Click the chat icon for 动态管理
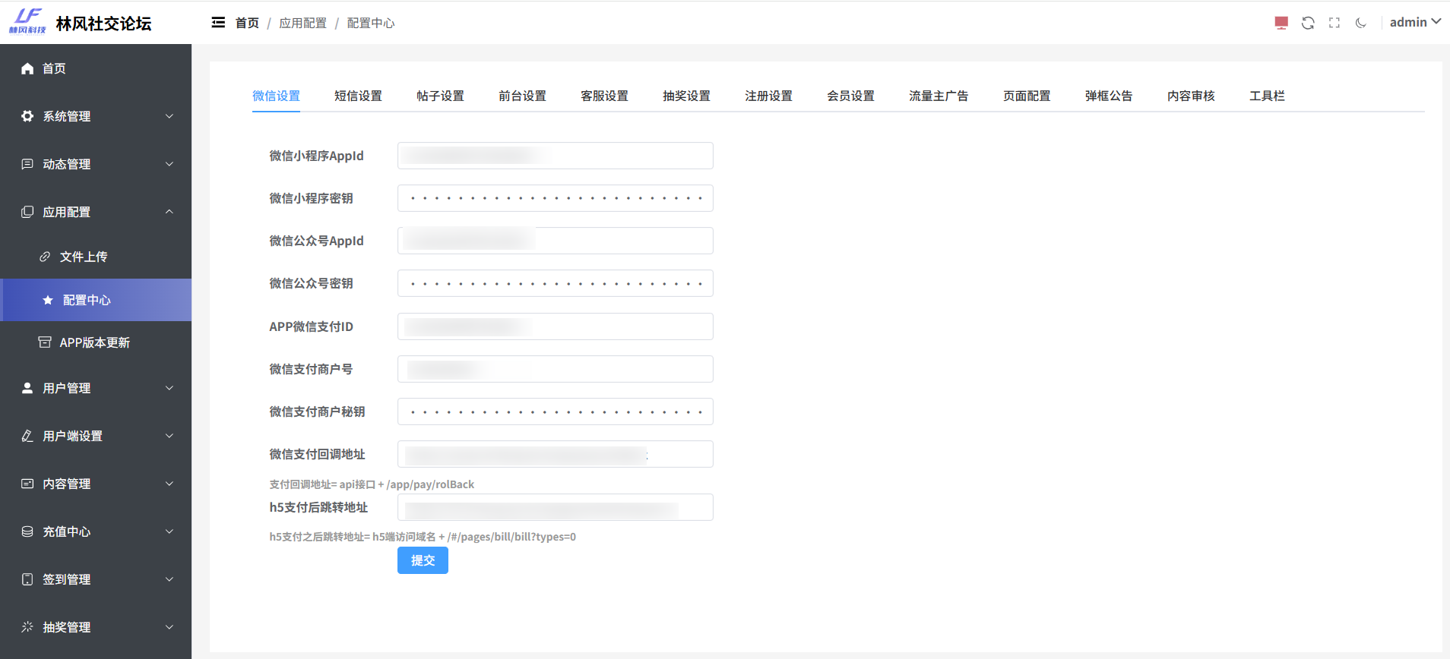This screenshot has width=1450, height=659. 27,164
